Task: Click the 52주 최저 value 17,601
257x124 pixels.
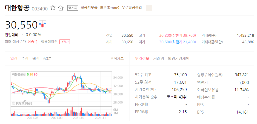Action: pos(181,82)
